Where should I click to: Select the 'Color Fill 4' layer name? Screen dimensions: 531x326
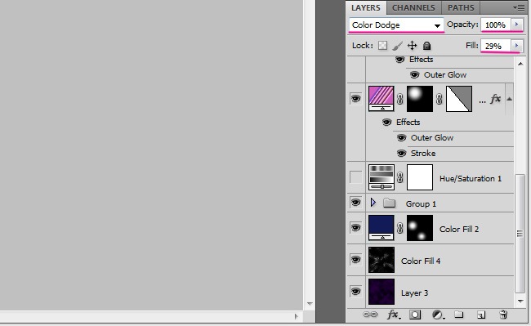click(421, 261)
